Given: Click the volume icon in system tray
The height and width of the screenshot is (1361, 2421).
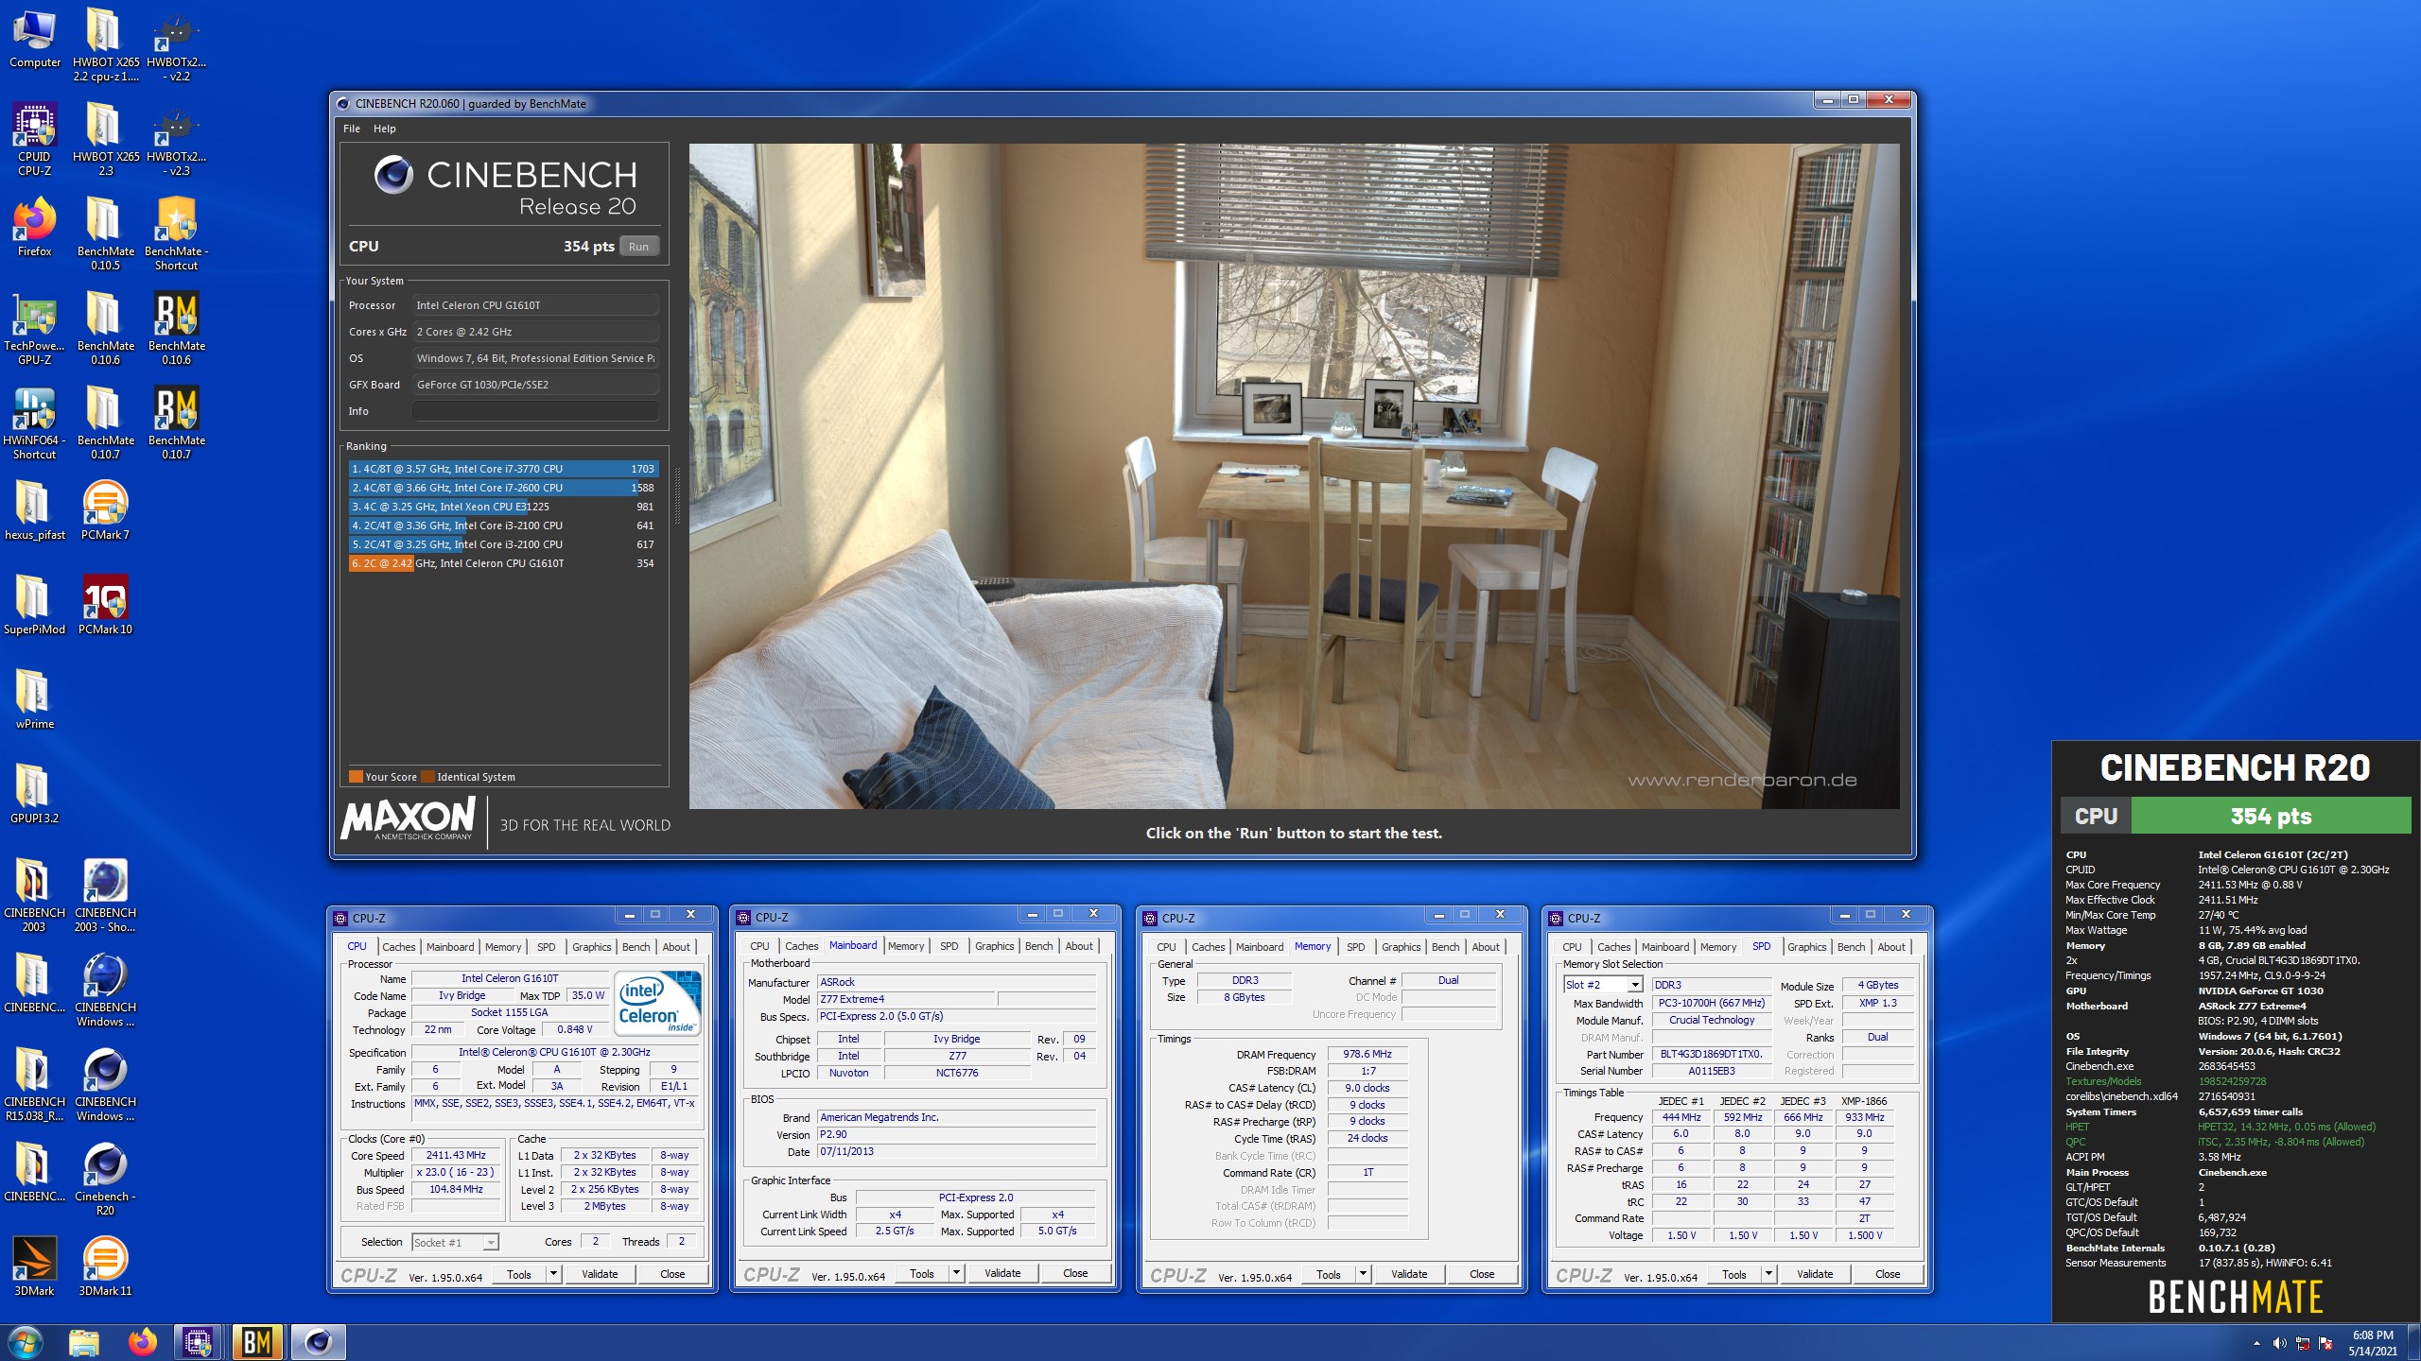Looking at the screenshot, I should point(2279,1343).
